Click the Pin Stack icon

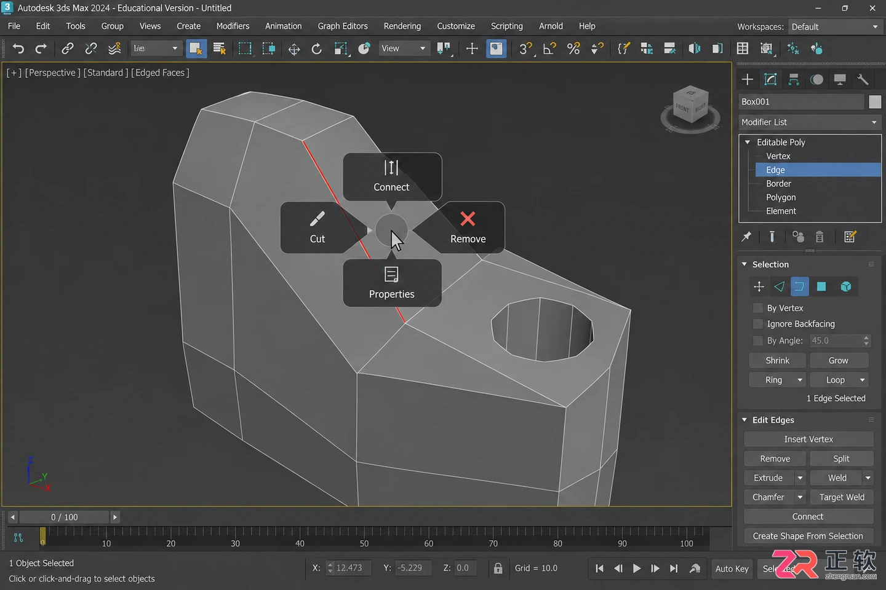click(746, 237)
